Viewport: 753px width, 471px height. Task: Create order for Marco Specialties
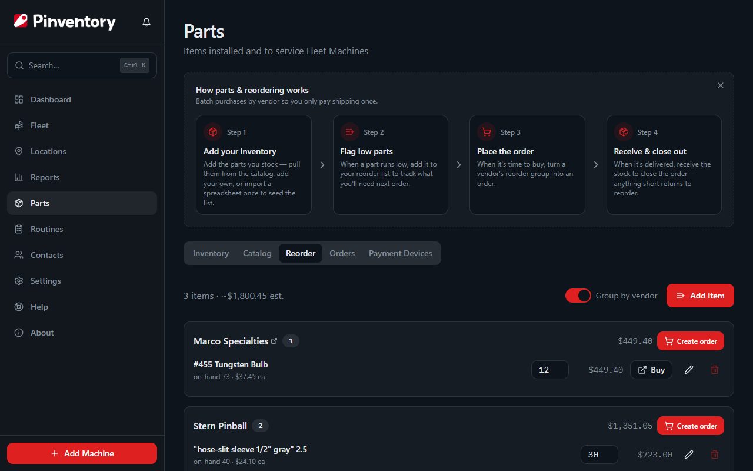click(x=691, y=341)
